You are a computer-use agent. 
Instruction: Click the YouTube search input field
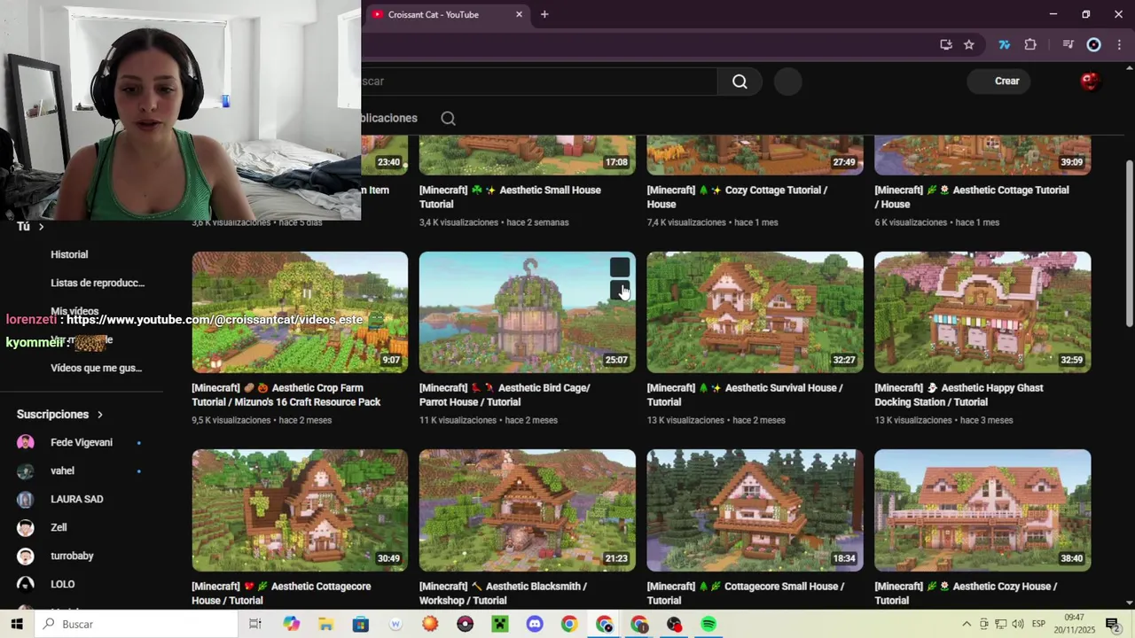point(539,82)
